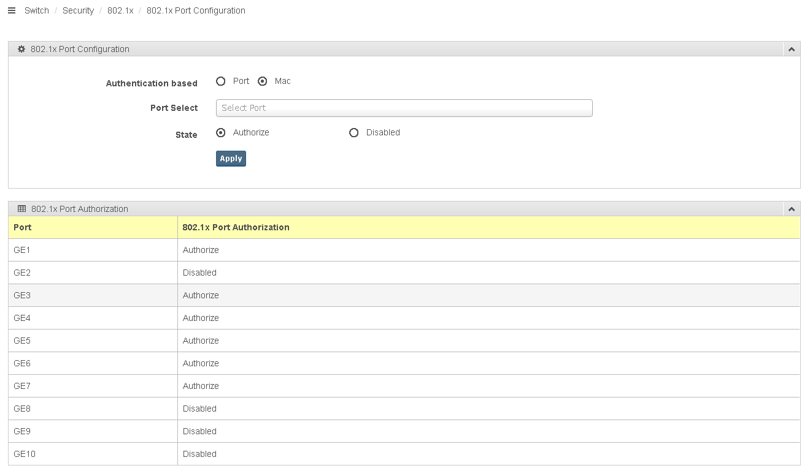Choose the Authorize state option
807x471 pixels.
[x=221, y=132]
